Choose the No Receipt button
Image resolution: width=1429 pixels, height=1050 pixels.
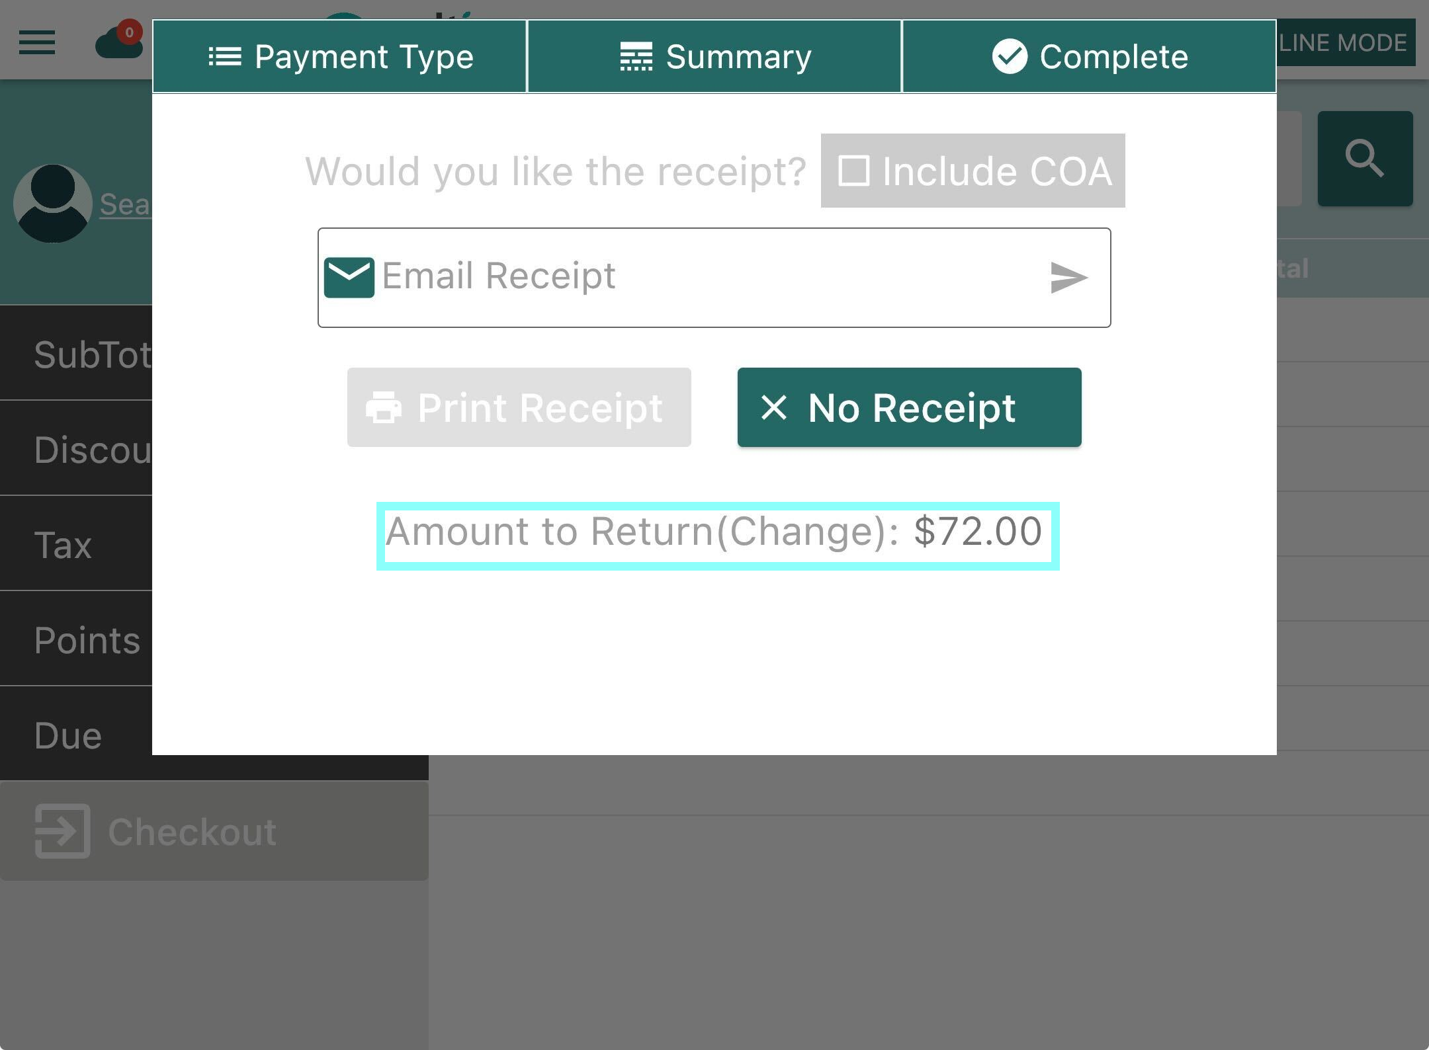click(910, 407)
